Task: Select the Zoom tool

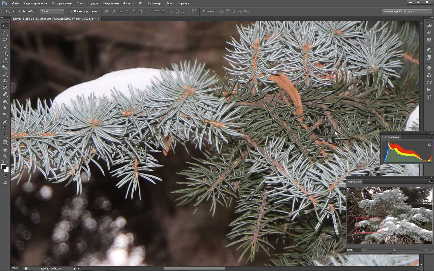Action: coord(5,156)
